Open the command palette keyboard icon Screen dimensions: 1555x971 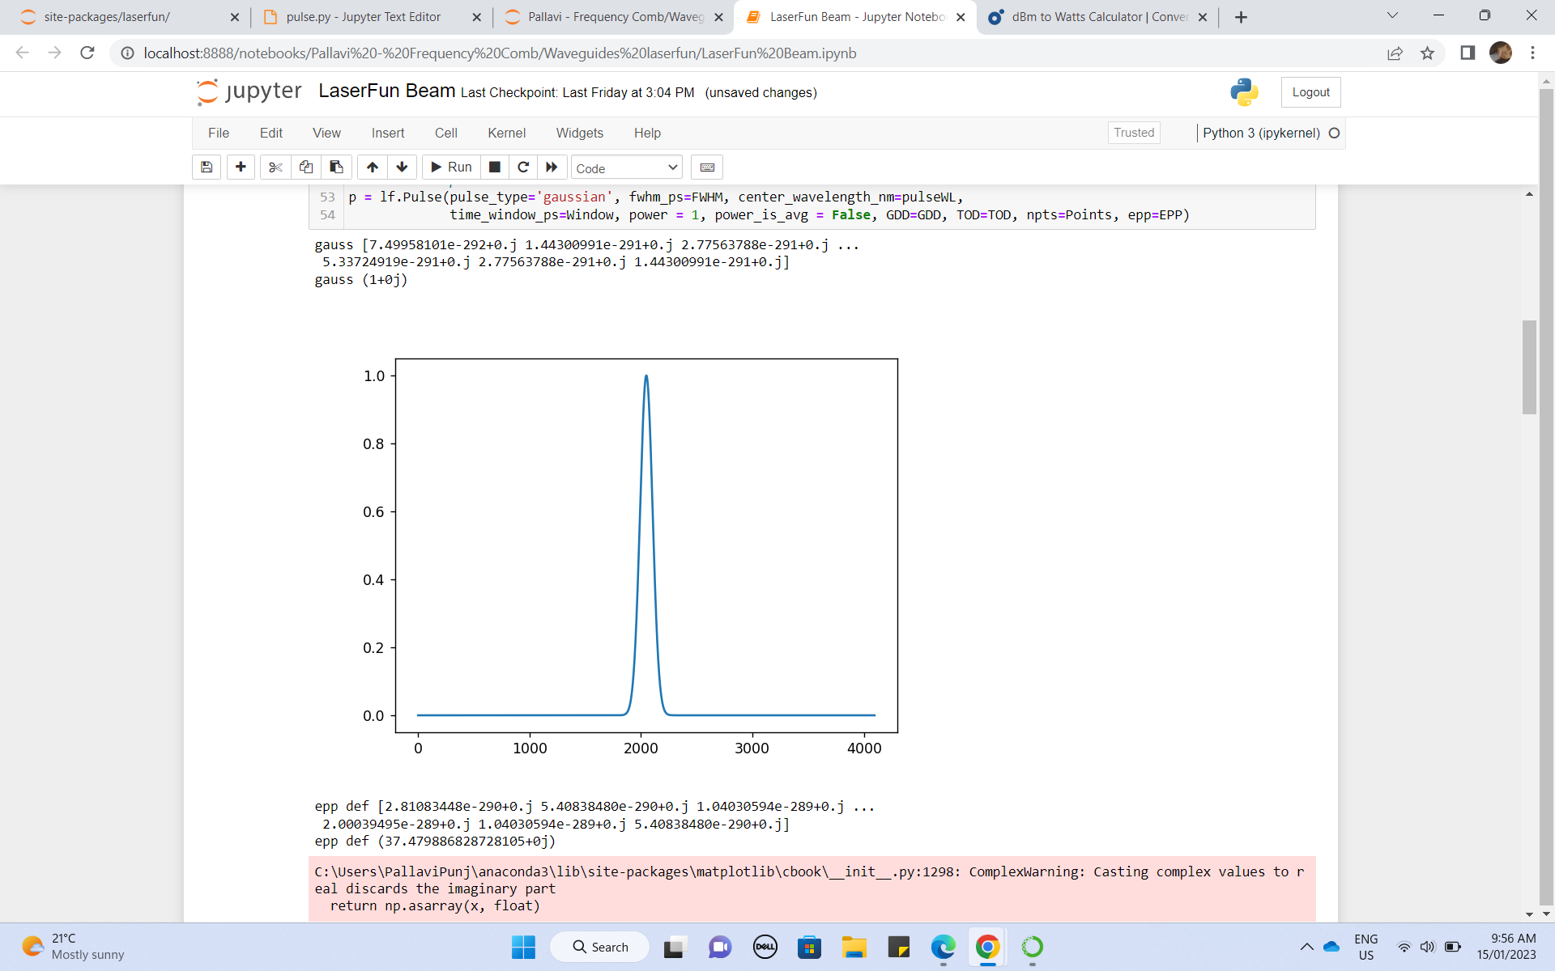706,167
